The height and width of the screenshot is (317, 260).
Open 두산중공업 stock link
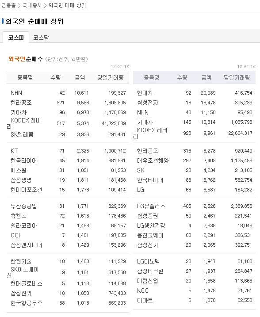pyautogui.click(x=23, y=206)
